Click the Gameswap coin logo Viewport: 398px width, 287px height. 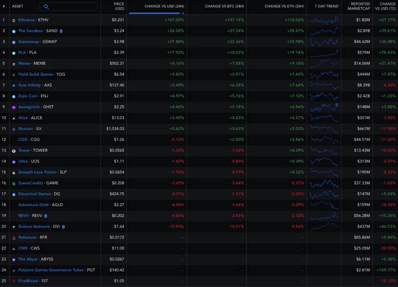14,42
